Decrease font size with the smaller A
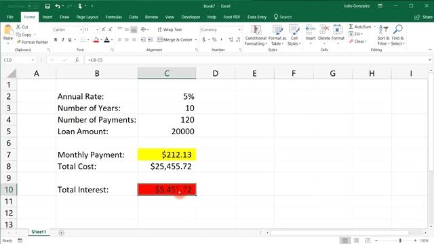The height and width of the screenshot is (244, 434). pos(111,29)
